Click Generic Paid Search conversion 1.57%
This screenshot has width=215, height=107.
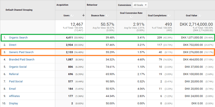(141, 52)
